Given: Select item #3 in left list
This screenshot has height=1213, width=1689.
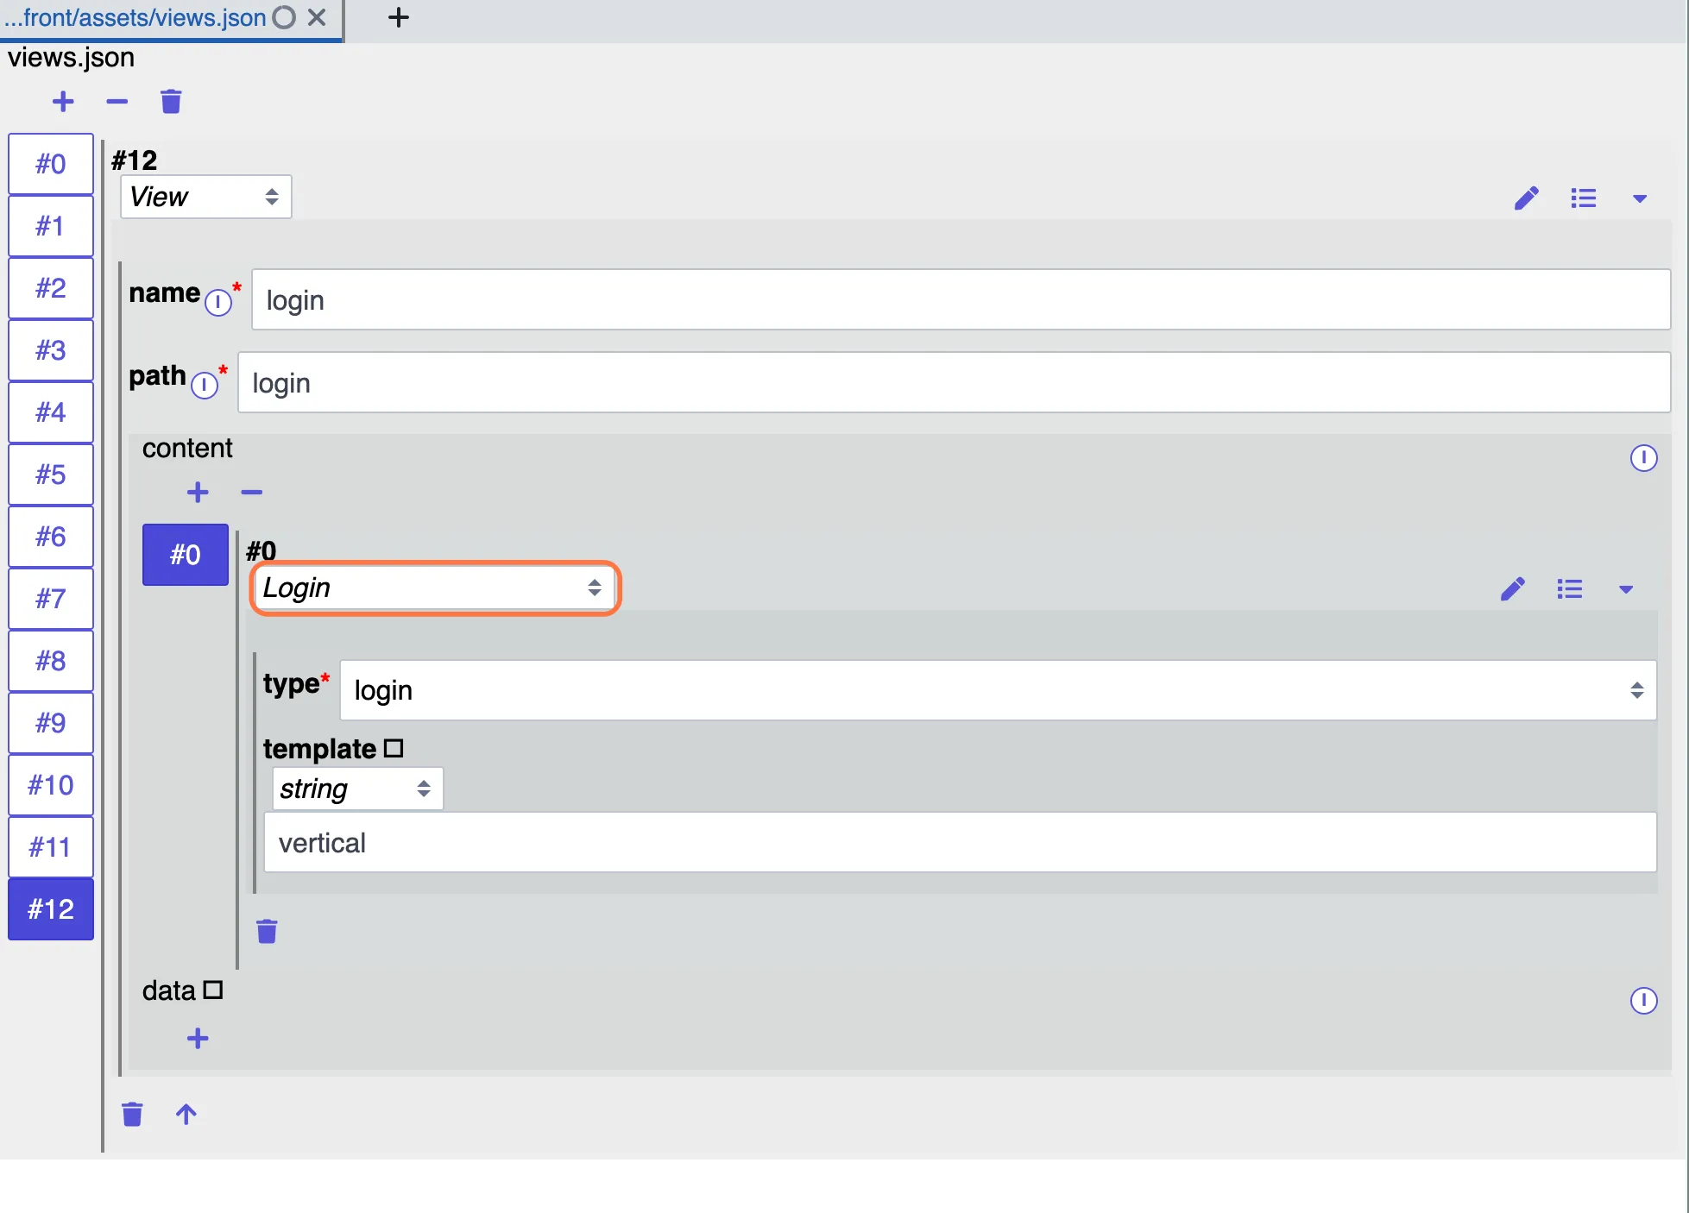Looking at the screenshot, I should click(x=51, y=350).
